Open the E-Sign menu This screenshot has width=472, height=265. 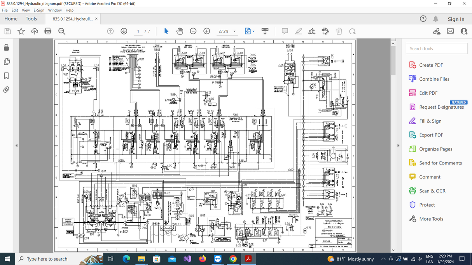click(x=39, y=10)
